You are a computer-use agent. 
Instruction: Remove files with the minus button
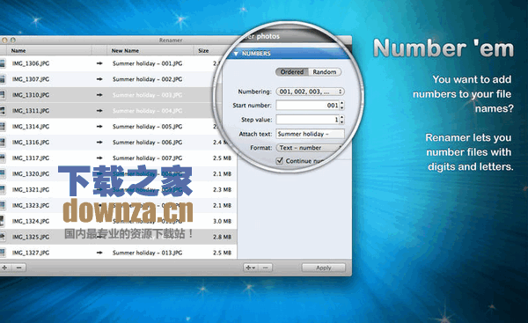[18, 268]
